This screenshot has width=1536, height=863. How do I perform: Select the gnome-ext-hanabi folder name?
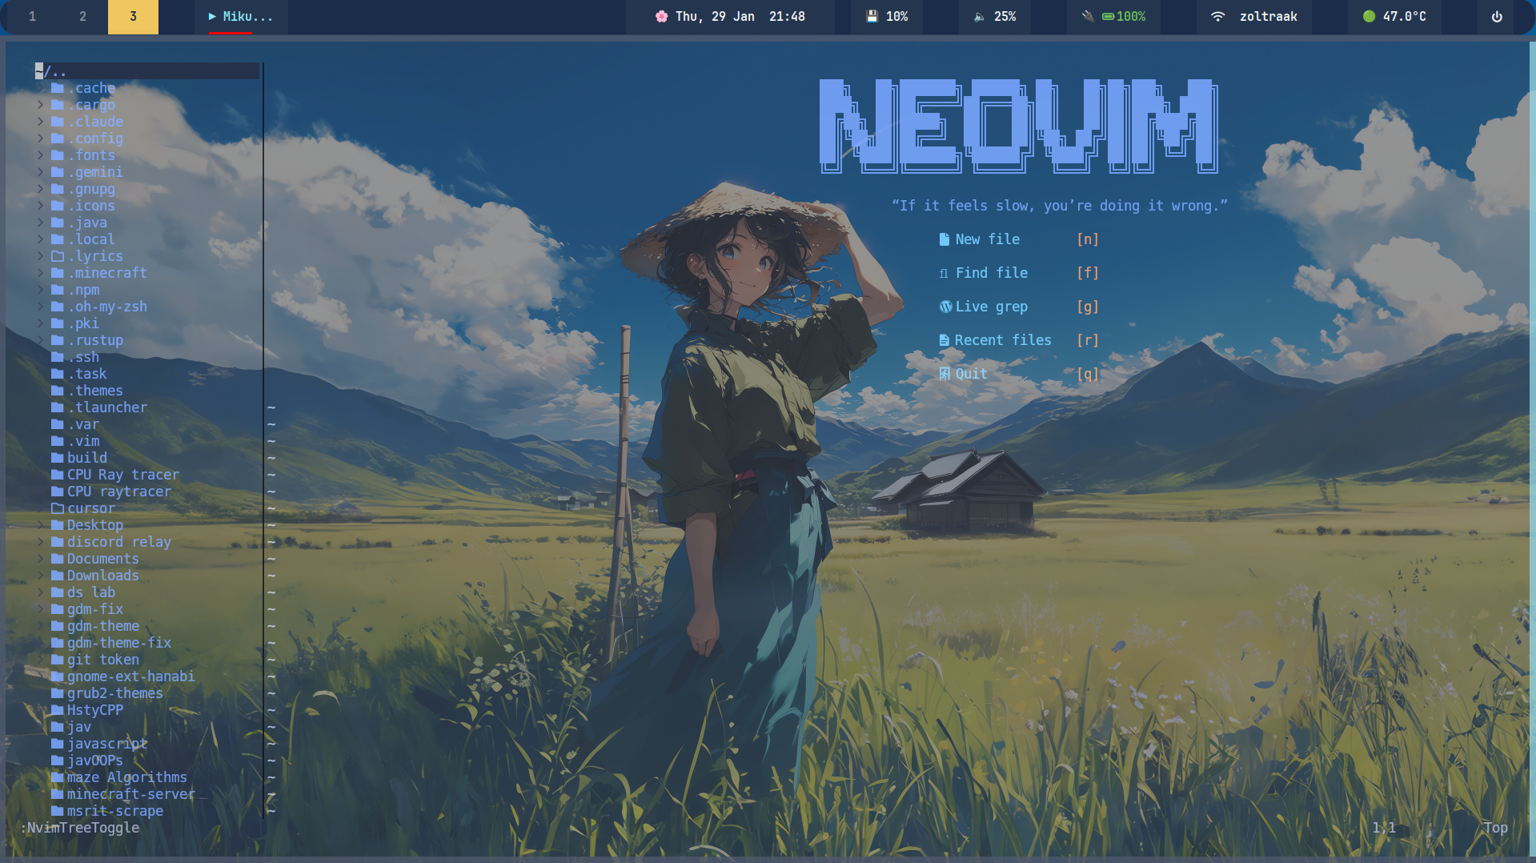(x=131, y=676)
